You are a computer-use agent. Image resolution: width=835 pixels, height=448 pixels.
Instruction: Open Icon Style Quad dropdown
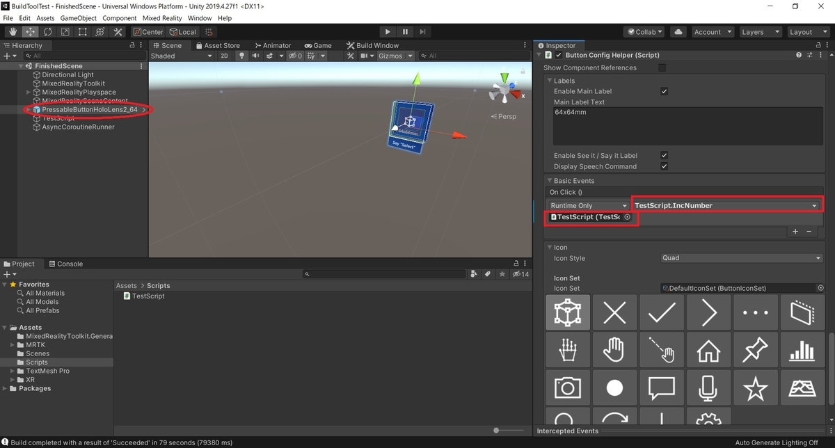click(x=742, y=258)
